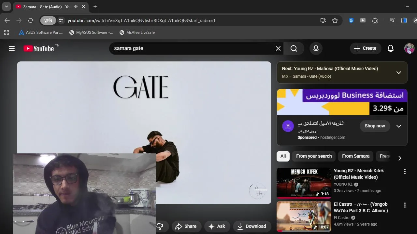417x234 pixels.
Task: Bookmark this page with star
Action: coord(335,20)
